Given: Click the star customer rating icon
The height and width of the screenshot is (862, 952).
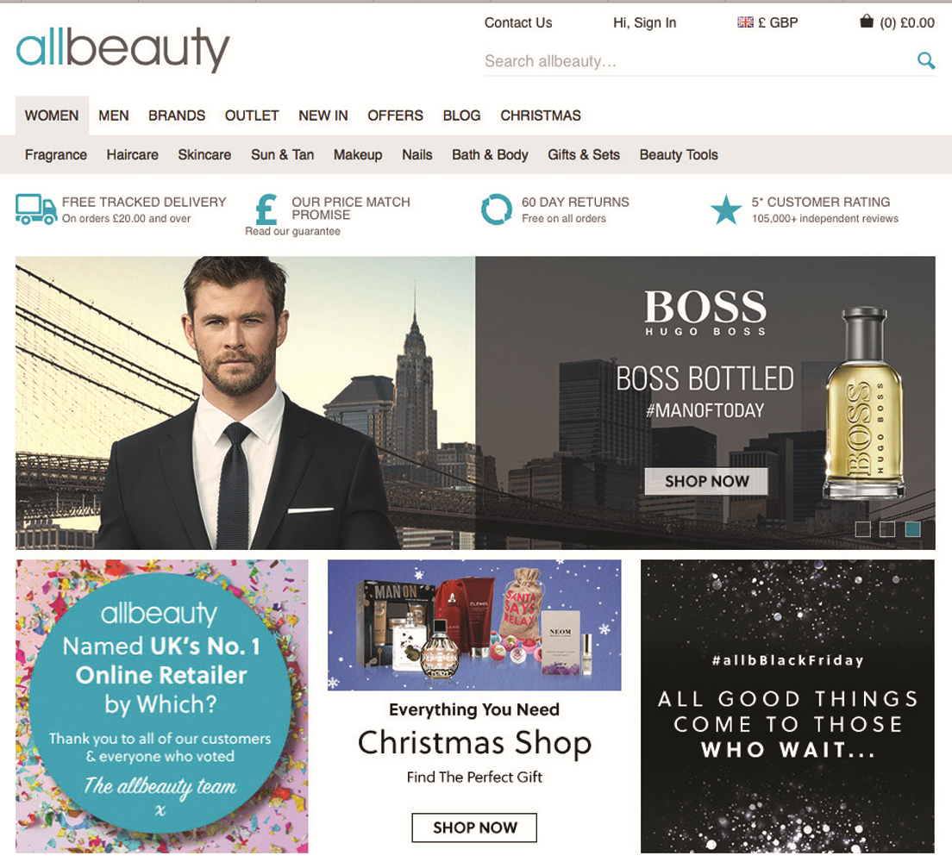Looking at the screenshot, I should pyautogui.click(x=726, y=209).
